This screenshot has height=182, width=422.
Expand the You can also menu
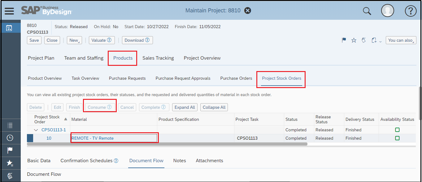click(x=401, y=40)
